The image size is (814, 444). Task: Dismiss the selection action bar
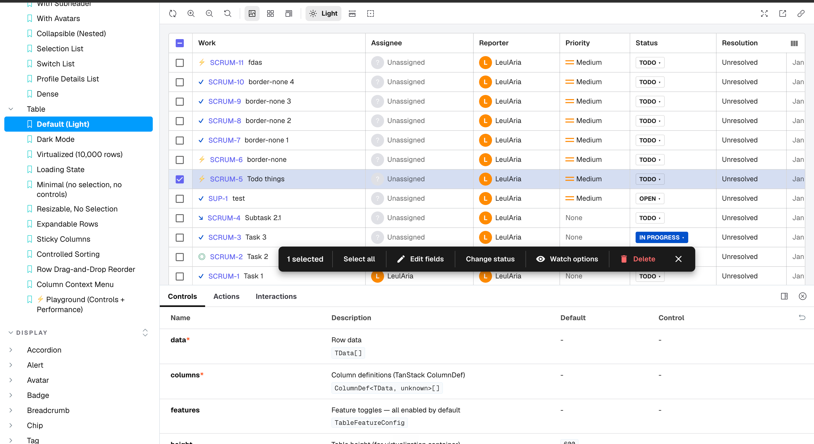[x=679, y=259]
